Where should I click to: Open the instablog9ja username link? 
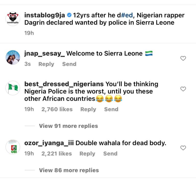click(45, 15)
